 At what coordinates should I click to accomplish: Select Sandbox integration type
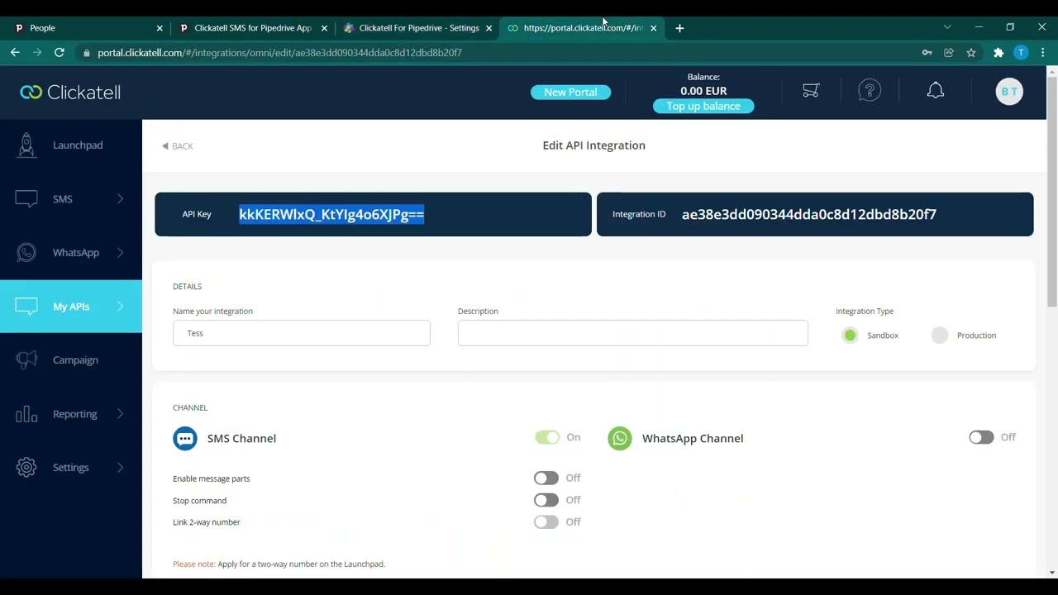pyautogui.click(x=850, y=336)
